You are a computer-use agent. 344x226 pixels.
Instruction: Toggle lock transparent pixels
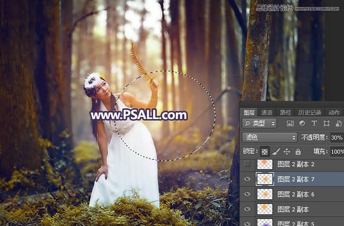[264, 152]
